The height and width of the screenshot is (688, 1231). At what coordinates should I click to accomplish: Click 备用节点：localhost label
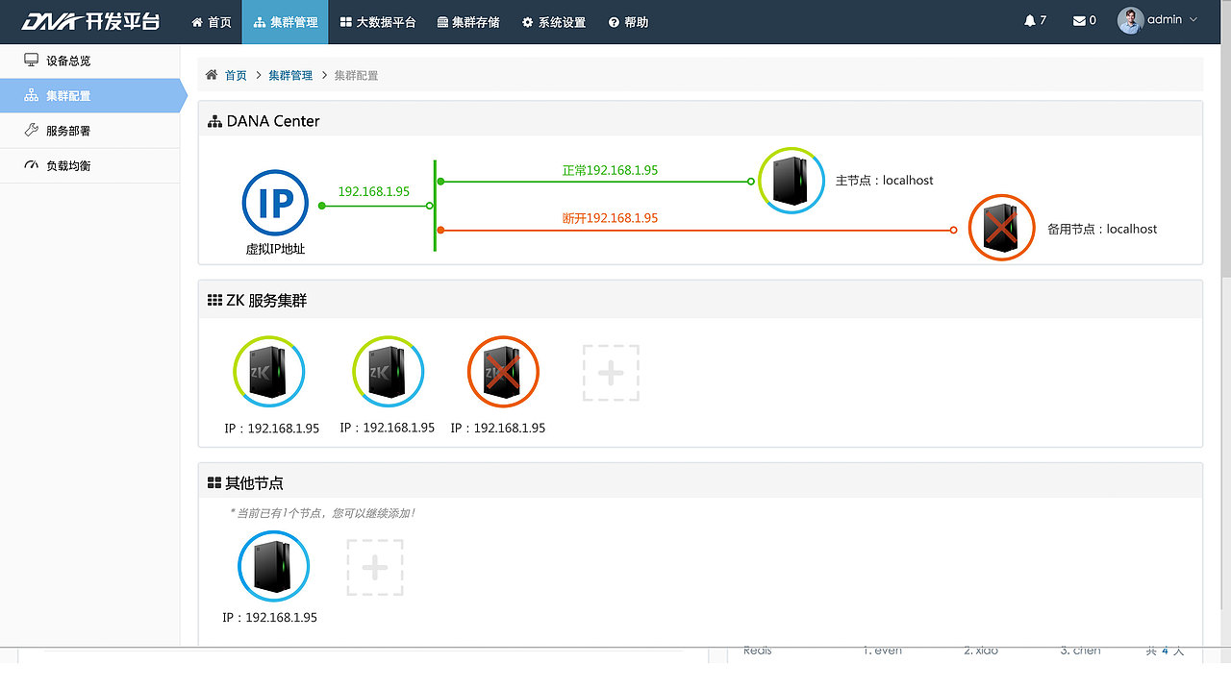point(1102,229)
